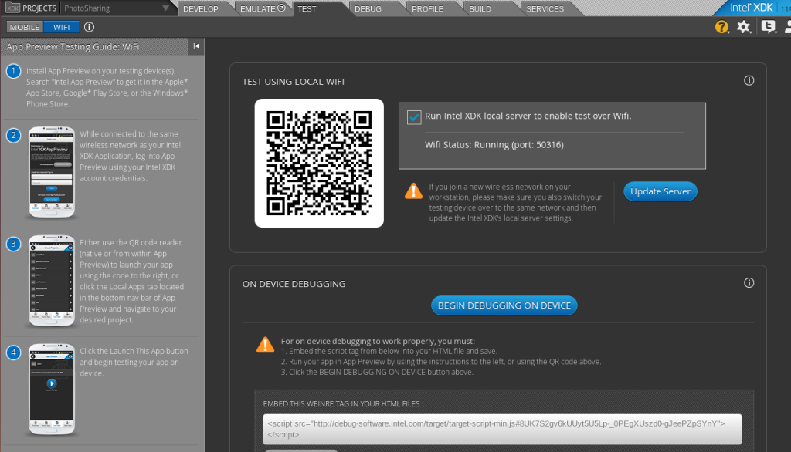The image size is (791, 452).
Task: Click the WiFi test QR code
Action: pos(319,163)
